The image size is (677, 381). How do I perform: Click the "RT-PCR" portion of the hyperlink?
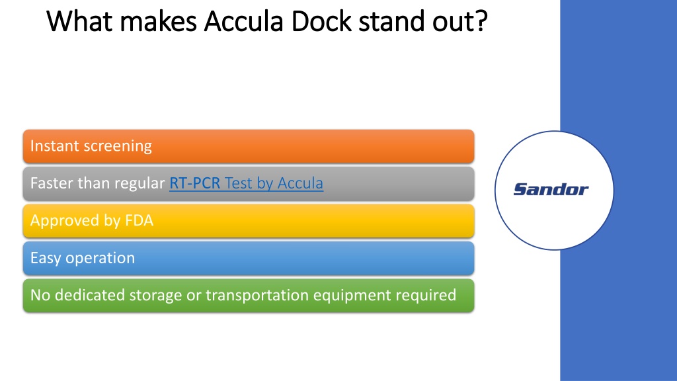[195, 183]
